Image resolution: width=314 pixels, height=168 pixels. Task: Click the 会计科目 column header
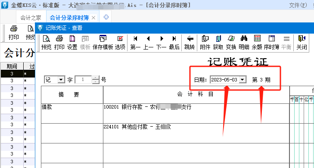pos(196,95)
